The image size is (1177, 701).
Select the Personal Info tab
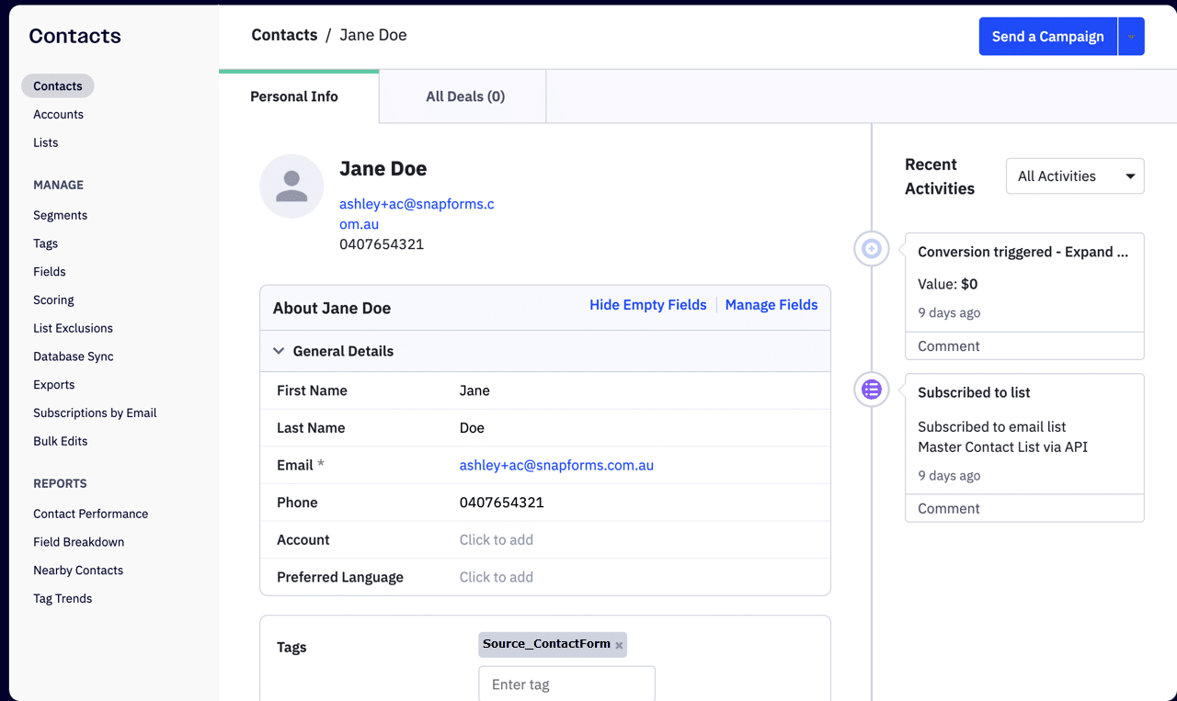pyautogui.click(x=294, y=96)
